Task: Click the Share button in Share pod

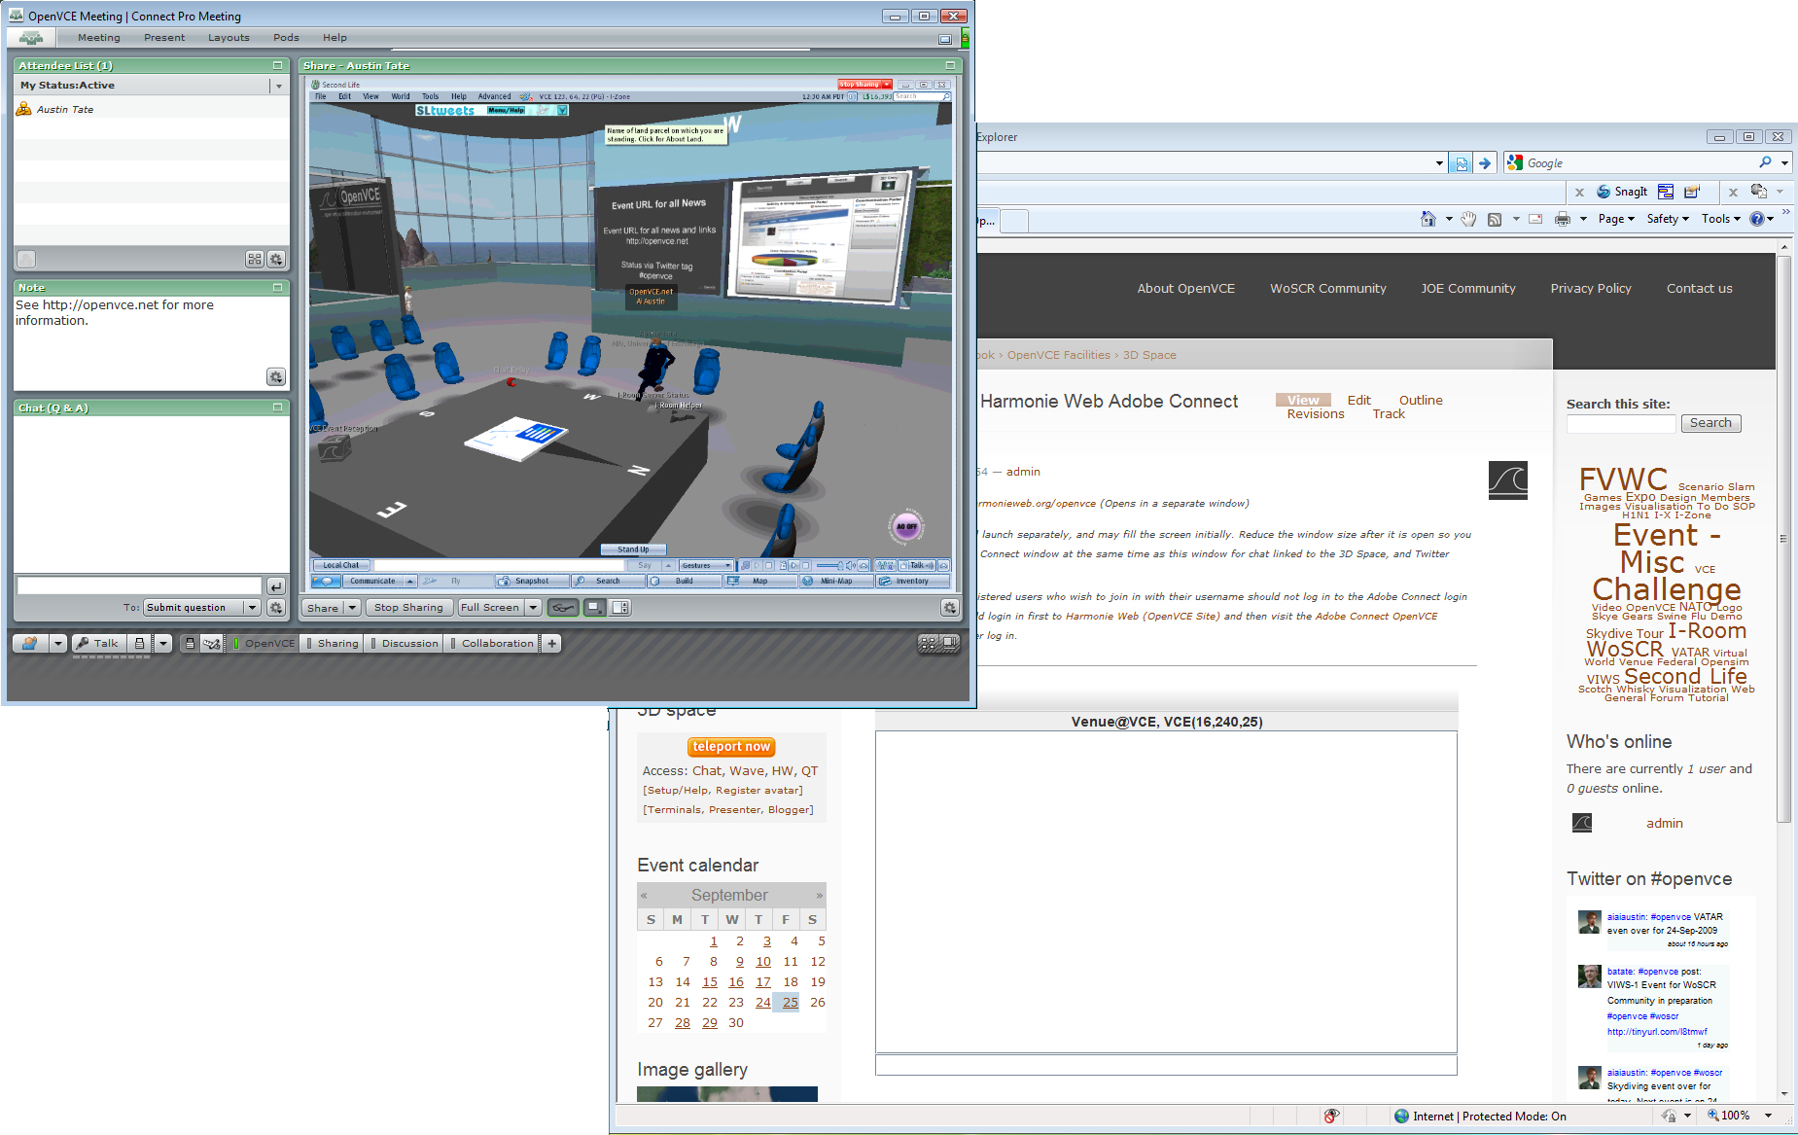Action: click(x=323, y=608)
